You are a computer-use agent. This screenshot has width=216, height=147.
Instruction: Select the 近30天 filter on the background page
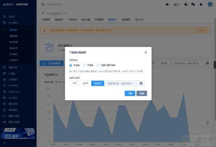click(x=164, y=63)
